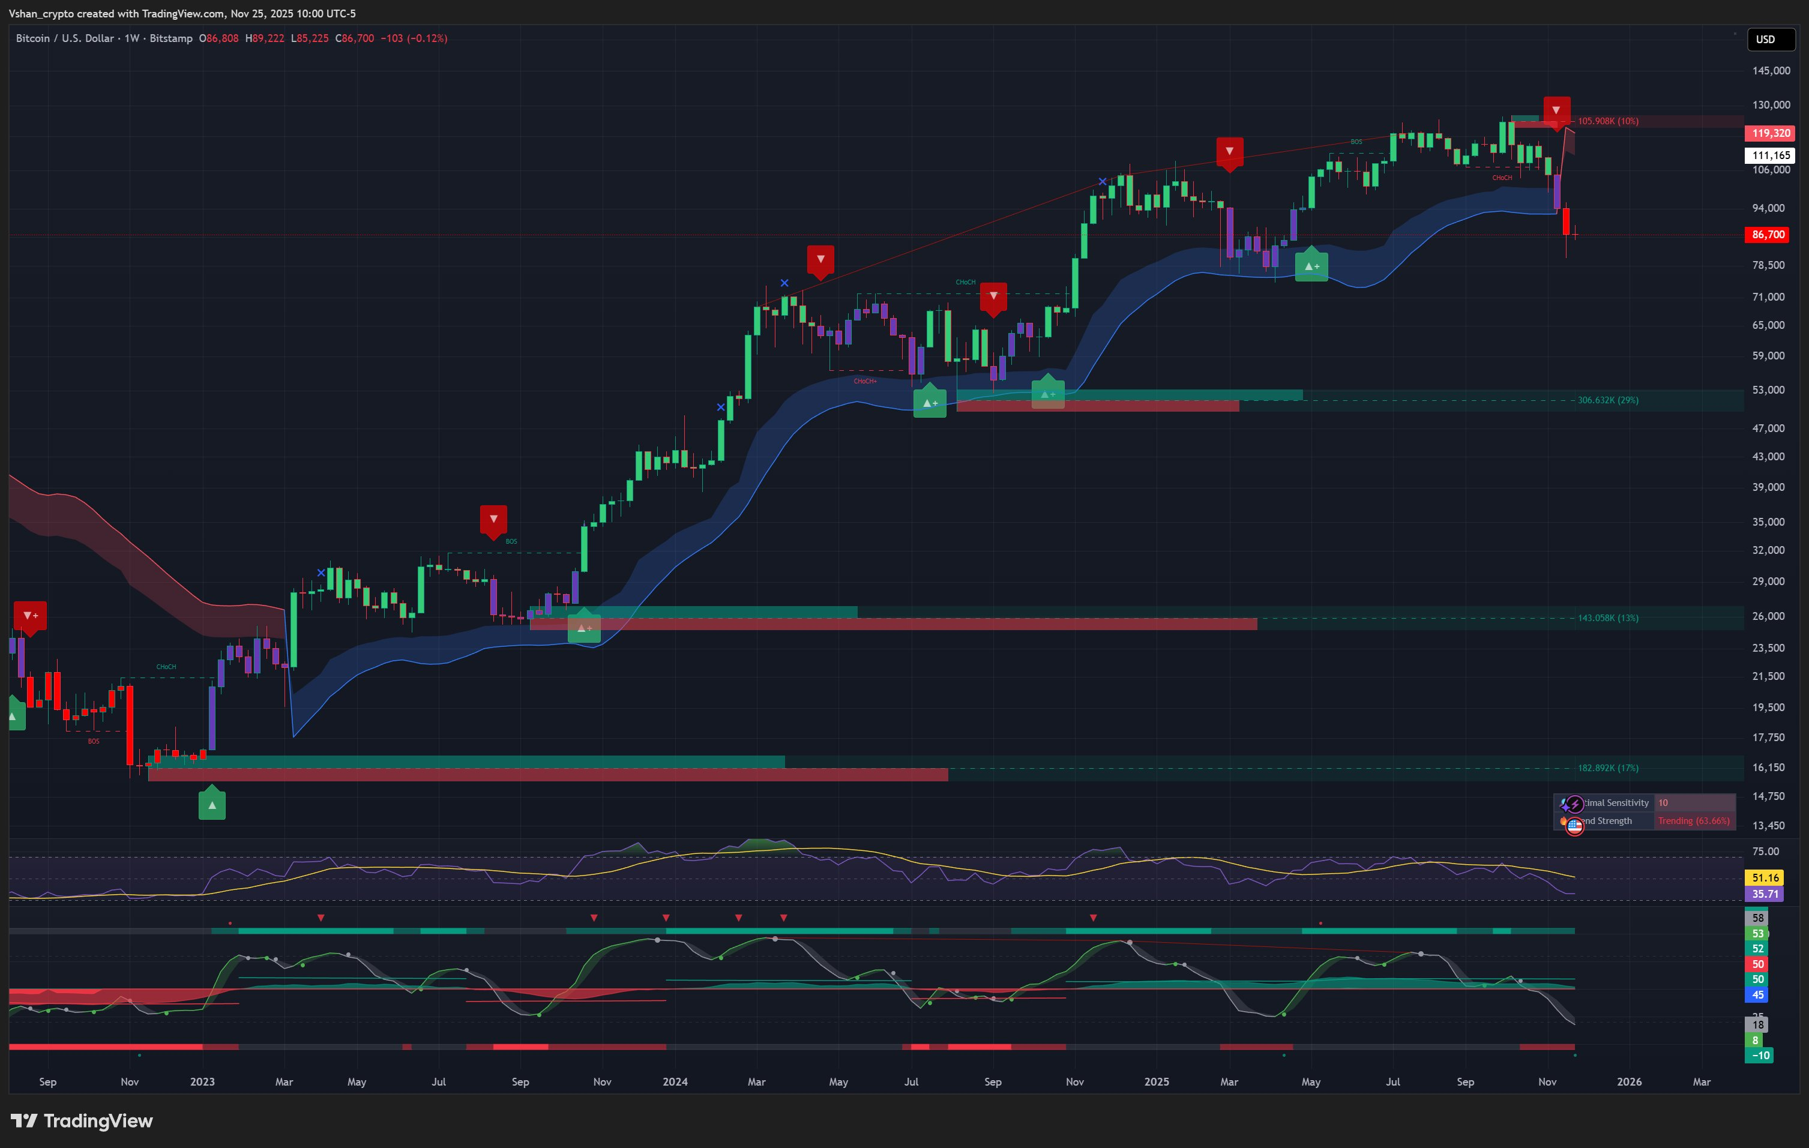This screenshot has width=1809, height=1148.
Task: Click the green buy arrow below 2023 candles
Action: click(x=212, y=804)
